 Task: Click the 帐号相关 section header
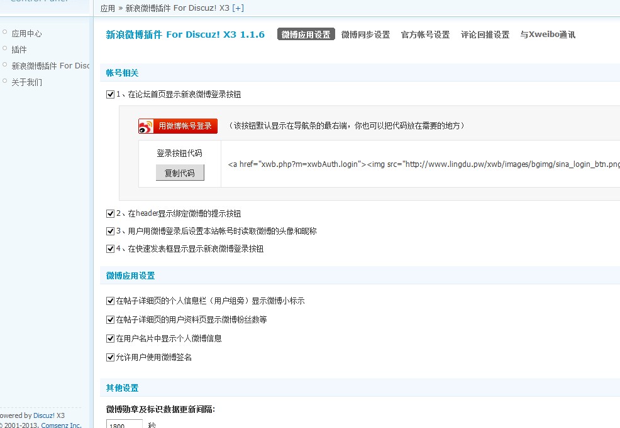122,73
